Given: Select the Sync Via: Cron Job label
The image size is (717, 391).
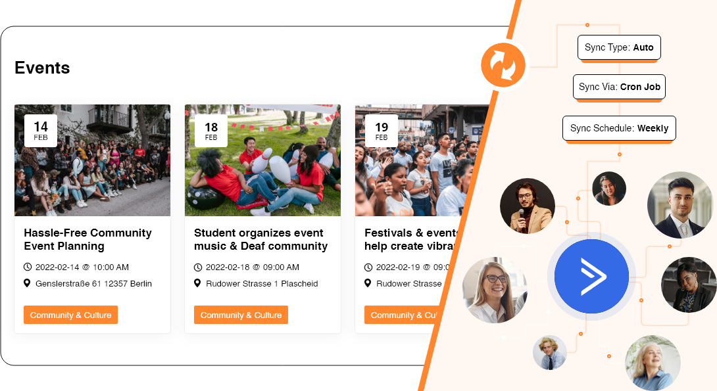Looking at the screenshot, I should point(619,87).
